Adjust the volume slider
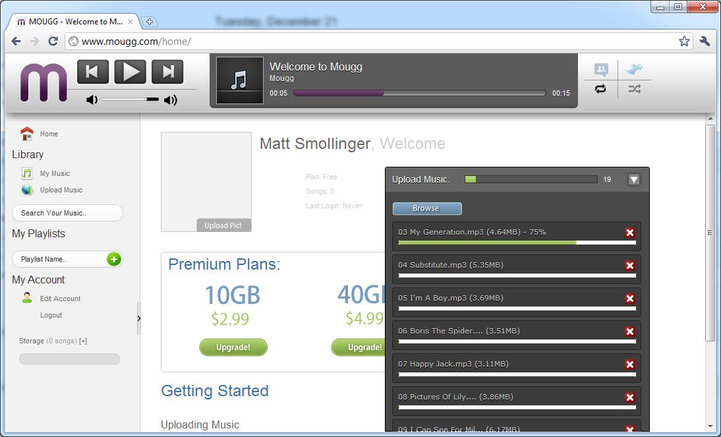721x437 pixels. click(130, 100)
